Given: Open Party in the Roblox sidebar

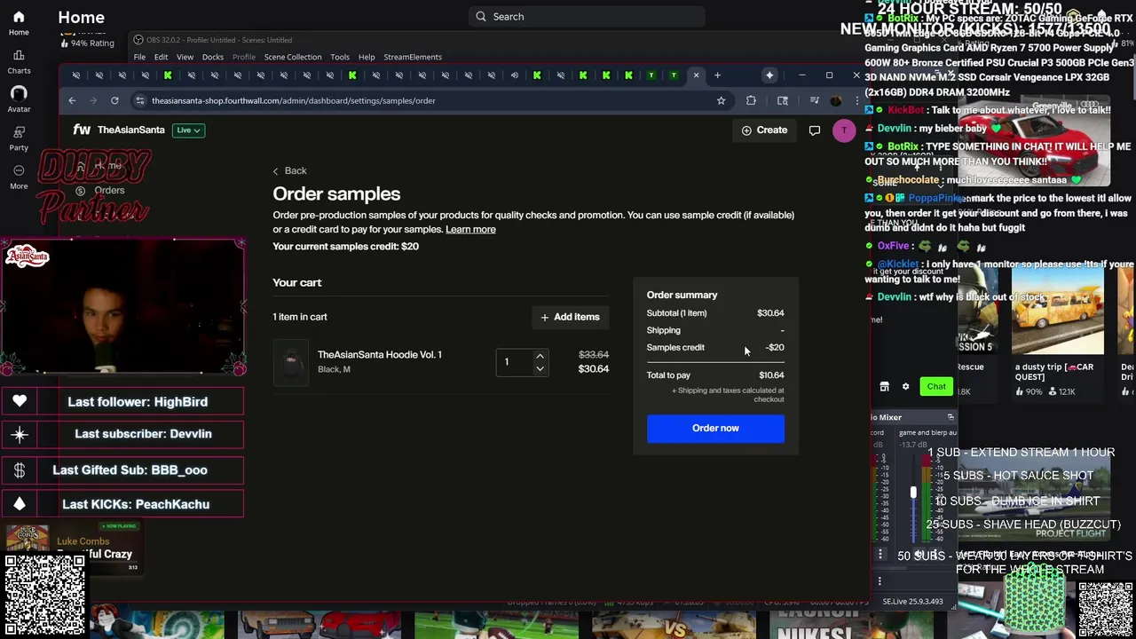Looking at the screenshot, I should pyautogui.click(x=19, y=138).
